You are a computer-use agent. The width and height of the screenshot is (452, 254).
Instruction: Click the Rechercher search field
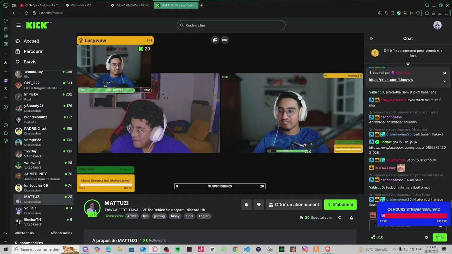(x=231, y=25)
